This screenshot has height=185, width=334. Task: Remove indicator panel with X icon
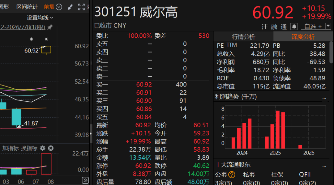click(51, 148)
